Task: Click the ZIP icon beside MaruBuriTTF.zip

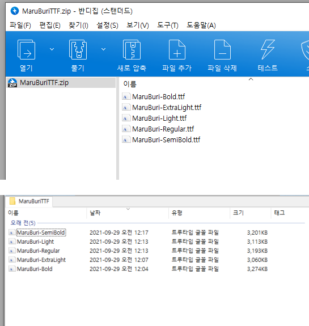Action: click(x=12, y=83)
